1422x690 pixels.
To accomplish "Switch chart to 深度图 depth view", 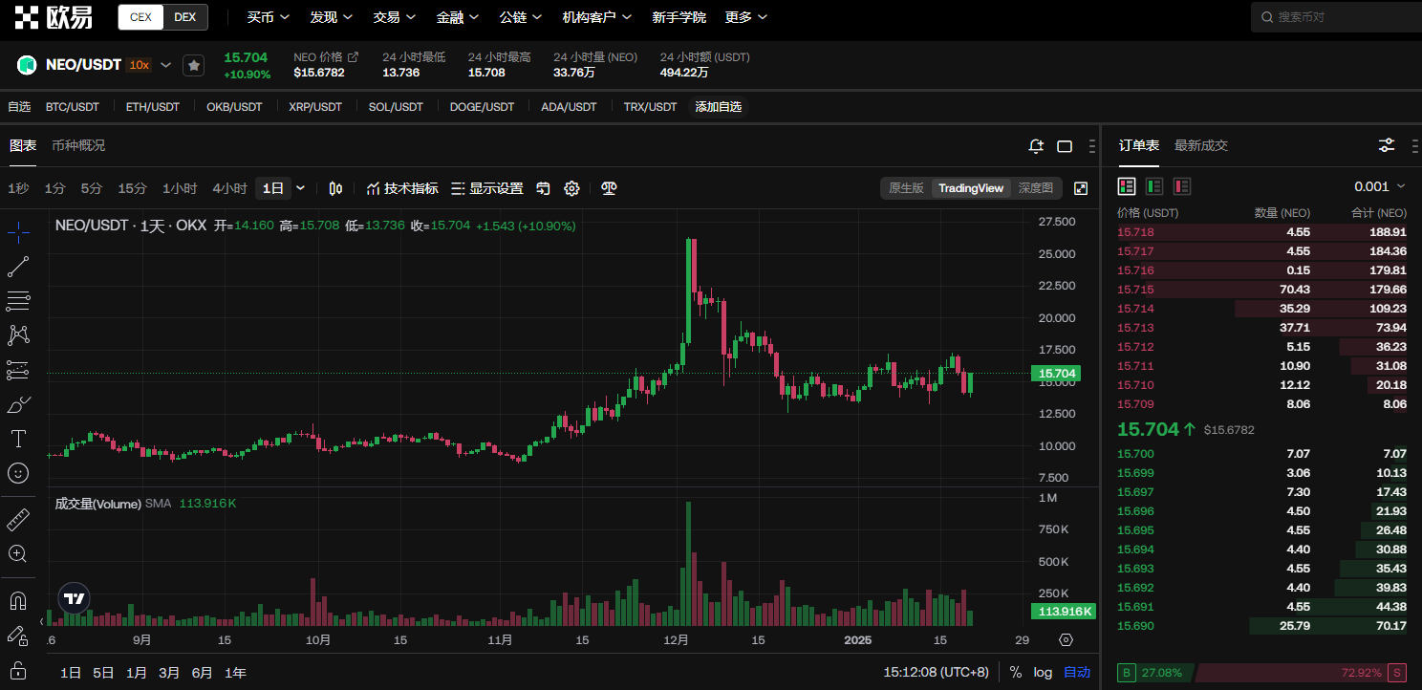I will click(1035, 188).
